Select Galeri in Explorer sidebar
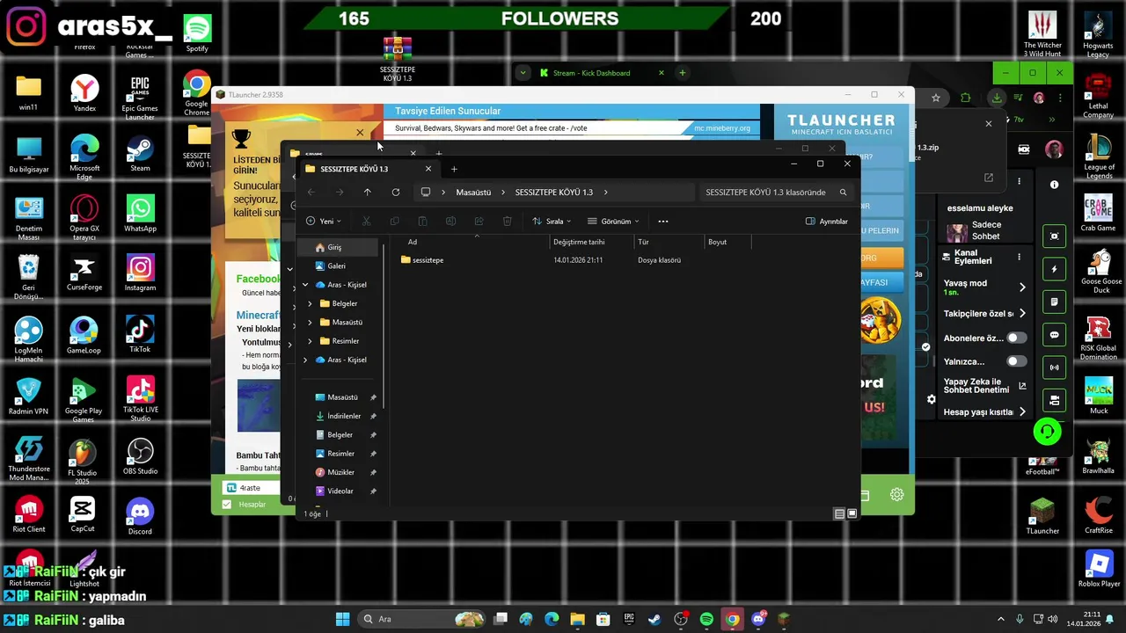The width and height of the screenshot is (1126, 633). click(x=338, y=266)
